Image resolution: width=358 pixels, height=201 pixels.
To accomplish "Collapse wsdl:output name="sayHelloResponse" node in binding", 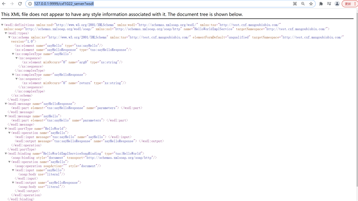I will tap(13, 183).
